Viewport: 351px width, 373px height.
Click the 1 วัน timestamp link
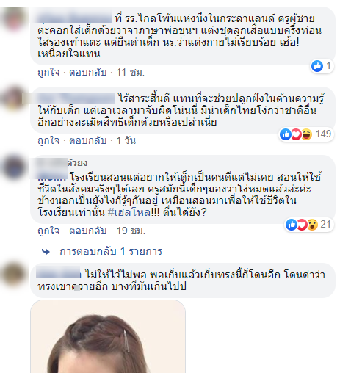126,140
